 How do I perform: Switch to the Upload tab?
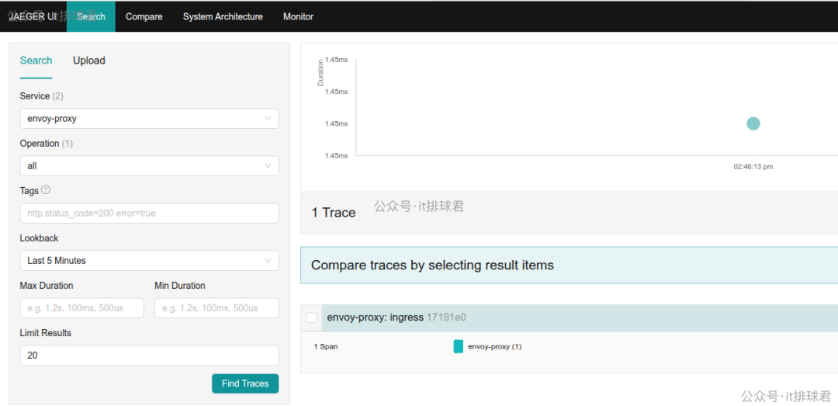pyautogui.click(x=88, y=61)
